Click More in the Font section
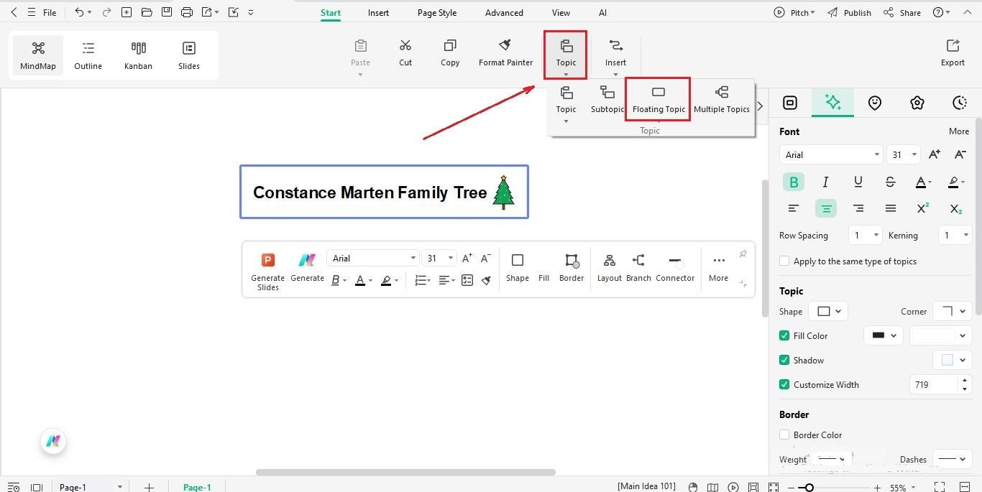Viewport: 982px width, 492px height. 959,131
